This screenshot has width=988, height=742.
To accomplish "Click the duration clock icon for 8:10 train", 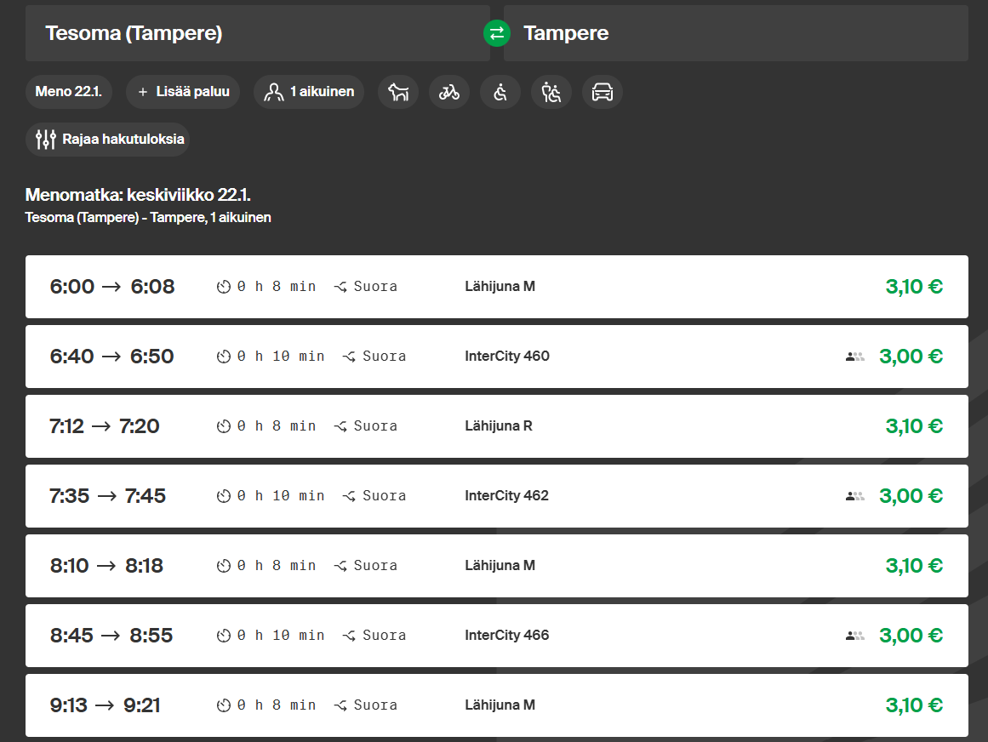I will [224, 566].
